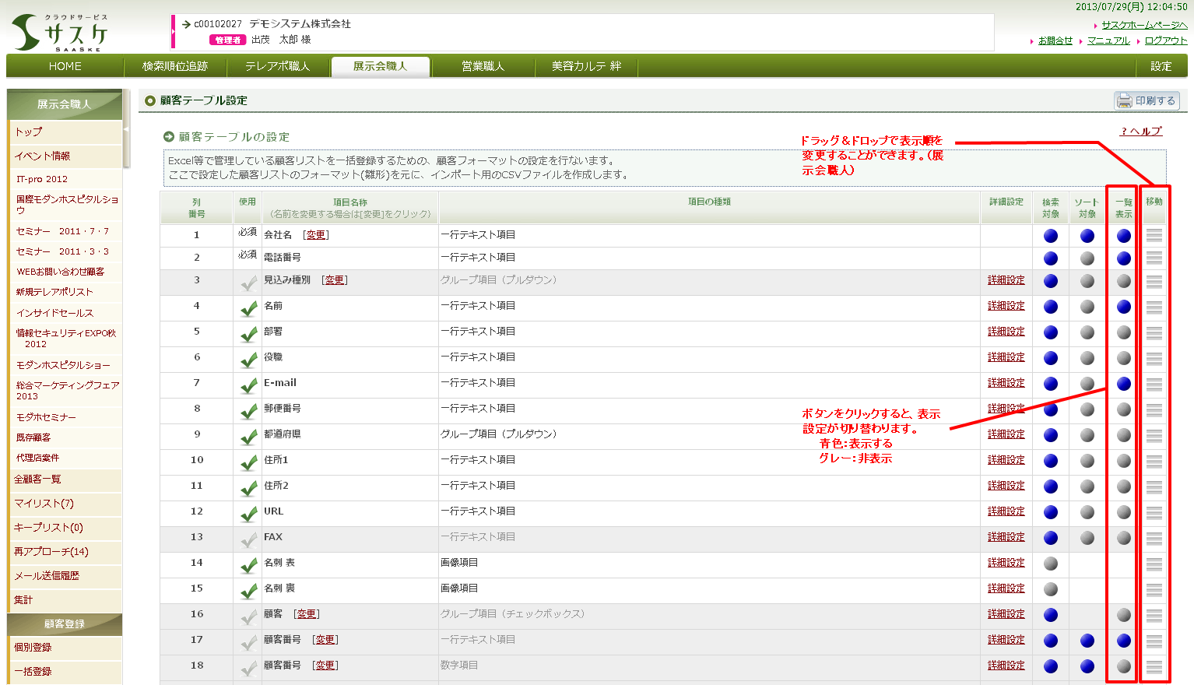Enable list display for 部署 row

coord(1123,332)
